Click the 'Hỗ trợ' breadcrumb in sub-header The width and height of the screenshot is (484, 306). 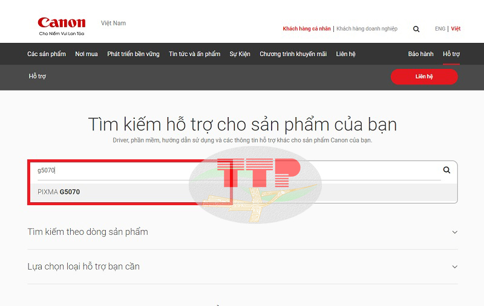pyautogui.click(x=38, y=76)
